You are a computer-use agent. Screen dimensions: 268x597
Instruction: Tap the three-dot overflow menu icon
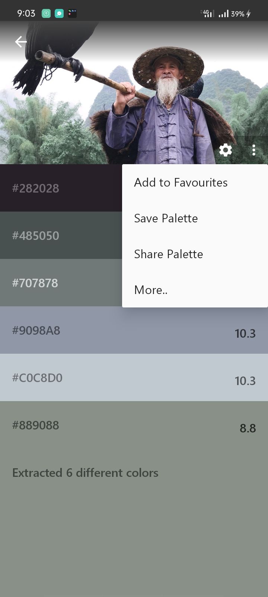[x=254, y=150]
